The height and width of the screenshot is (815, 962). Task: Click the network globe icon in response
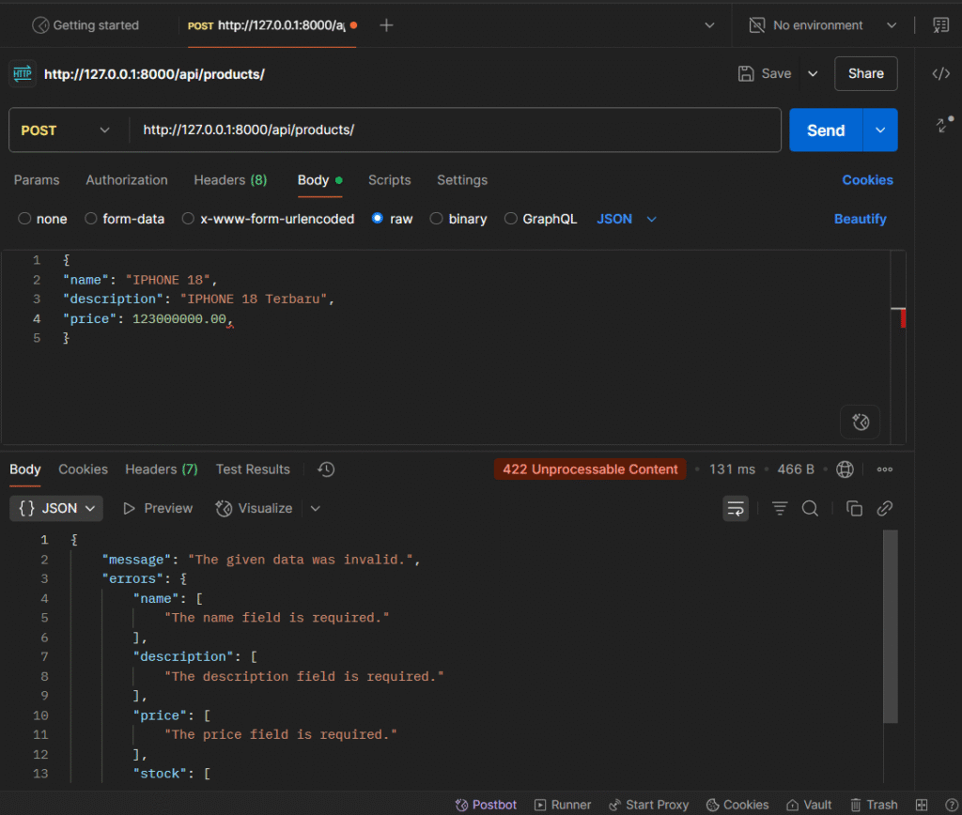(x=845, y=469)
